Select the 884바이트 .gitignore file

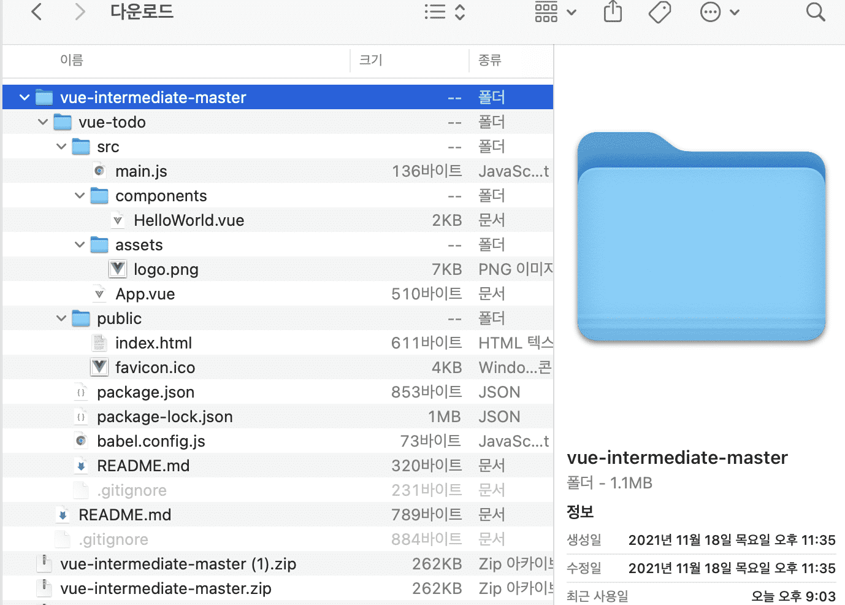113,539
